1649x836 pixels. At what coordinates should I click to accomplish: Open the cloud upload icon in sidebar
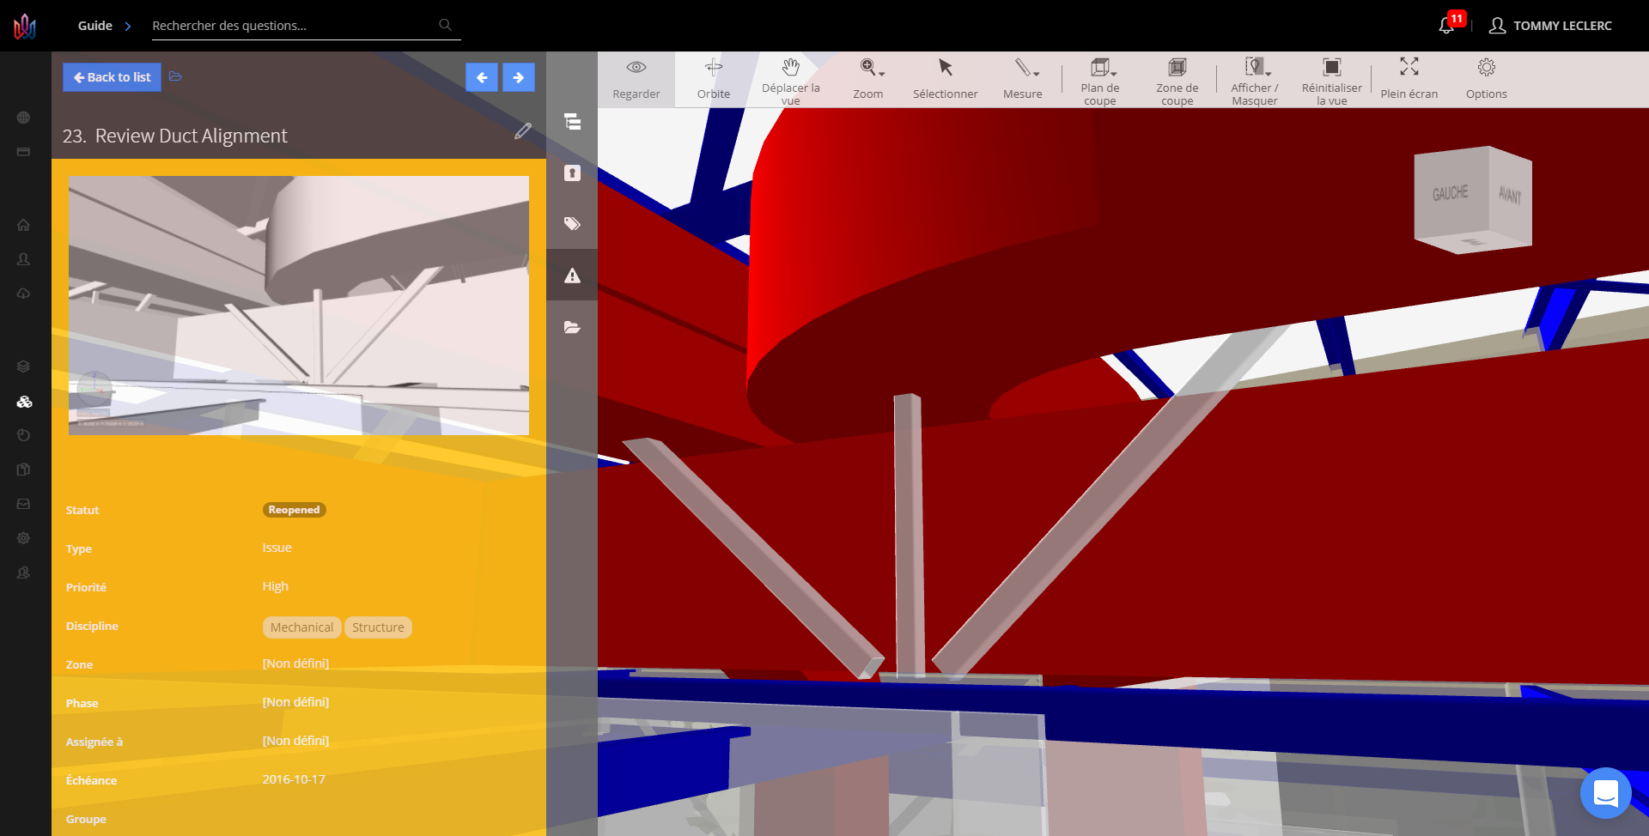(x=23, y=294)
